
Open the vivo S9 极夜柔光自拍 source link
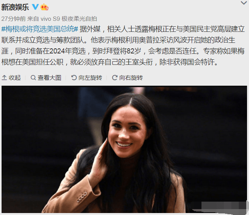pos(69,19)
